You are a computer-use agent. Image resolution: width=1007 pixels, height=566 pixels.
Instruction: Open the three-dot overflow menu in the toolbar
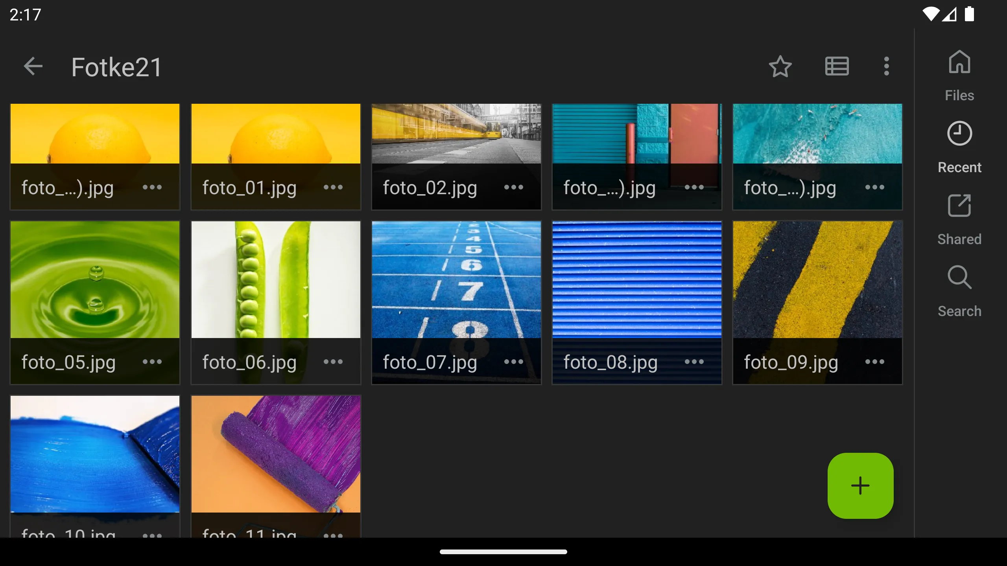pos(886,66)
